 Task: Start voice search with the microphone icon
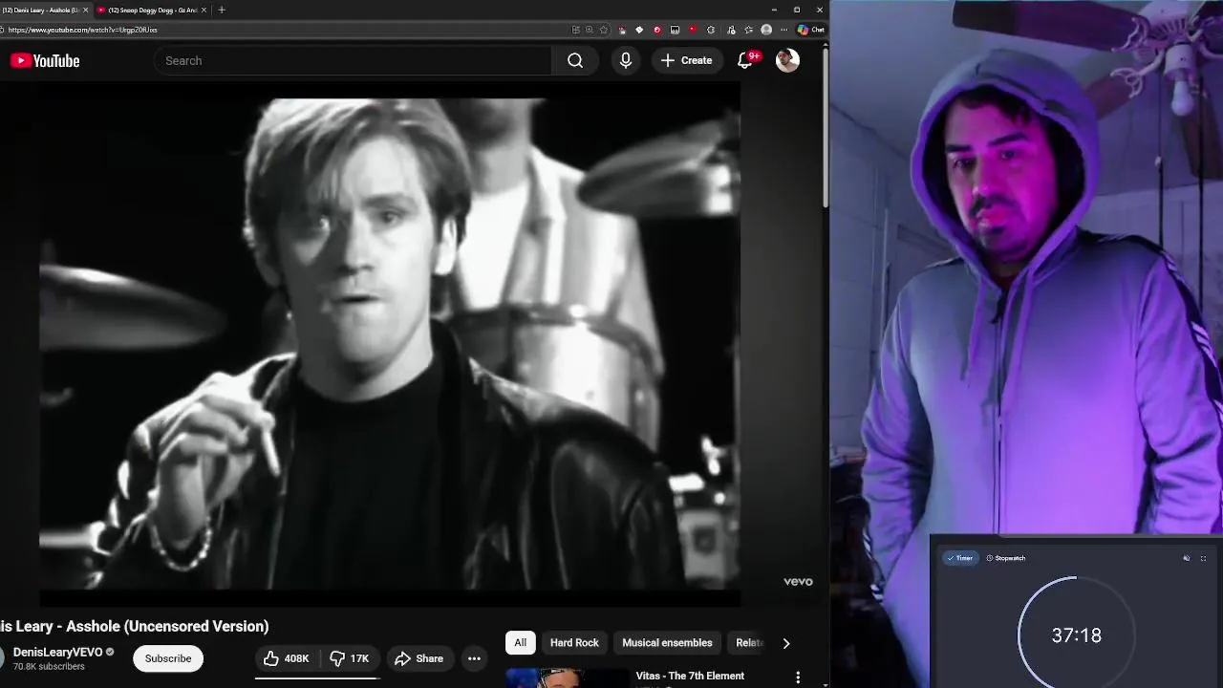click(x=626, y=60)
